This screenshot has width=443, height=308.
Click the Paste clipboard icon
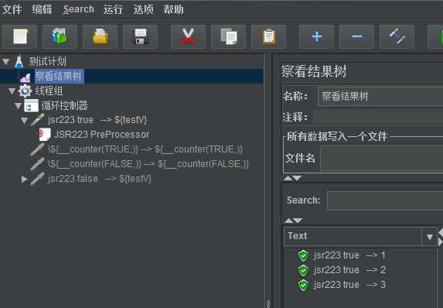[268, 36]
